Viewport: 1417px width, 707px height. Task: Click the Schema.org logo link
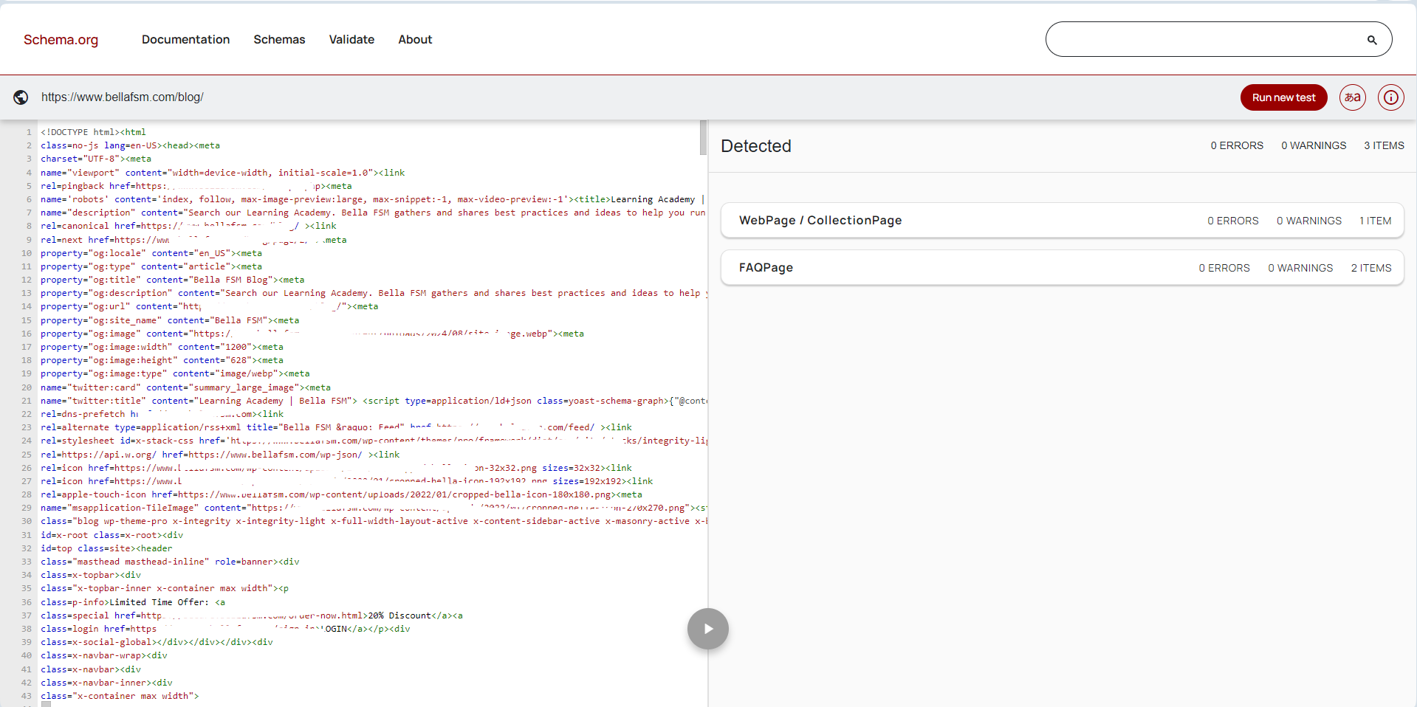coord(61,40)
